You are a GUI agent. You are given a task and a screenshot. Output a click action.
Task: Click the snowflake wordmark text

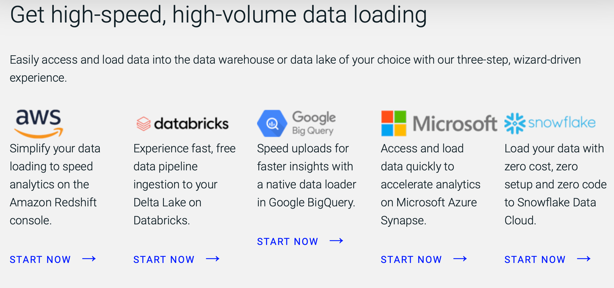click(x=562, y=122)
